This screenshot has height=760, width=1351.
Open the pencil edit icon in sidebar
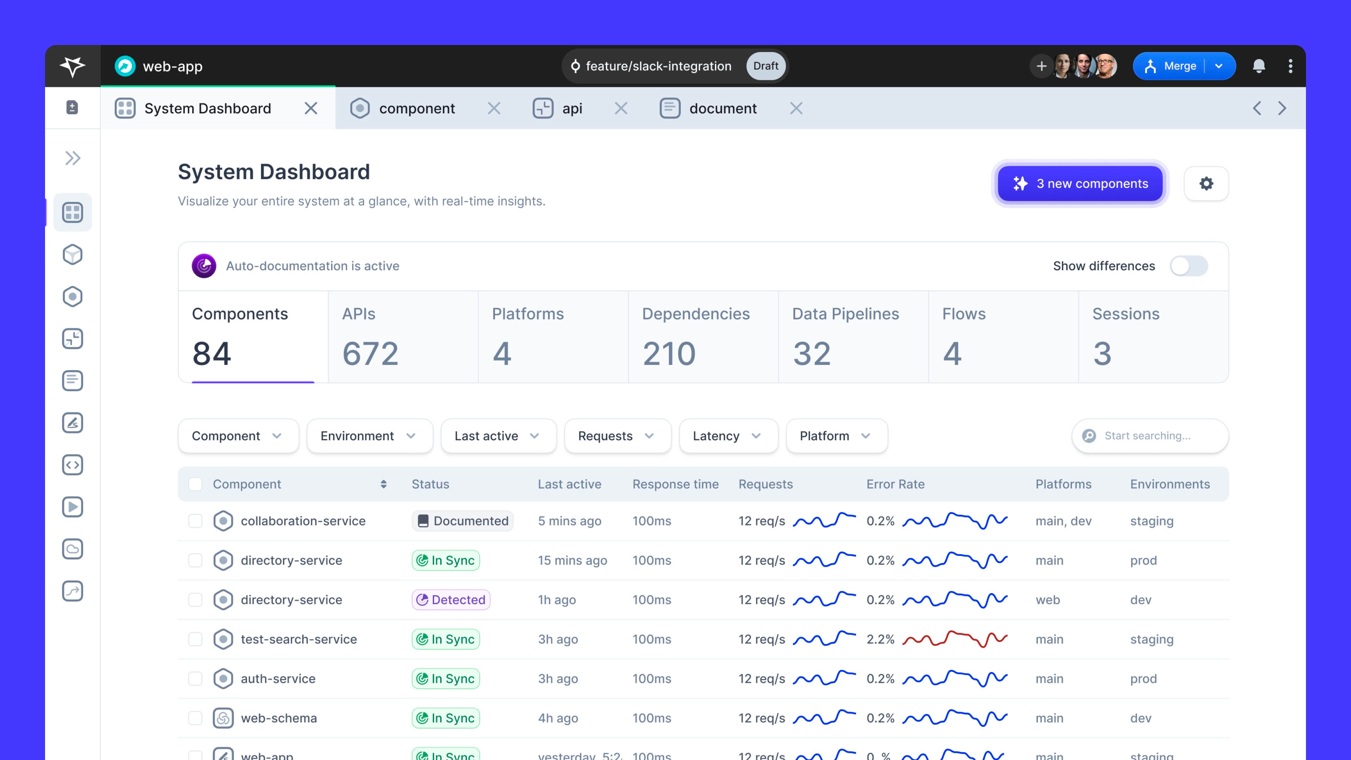72,423
